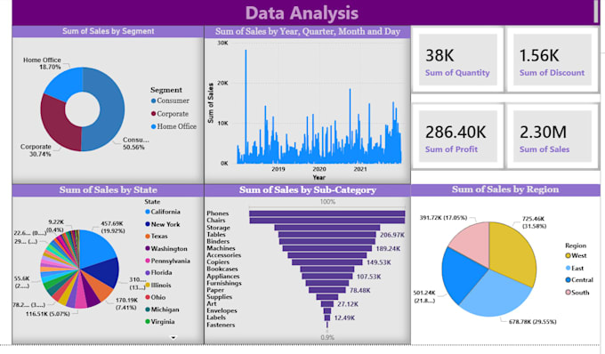Click the Sum of Sales by Segment title
The image size is (605, 354).
click(x=108, y=31)
